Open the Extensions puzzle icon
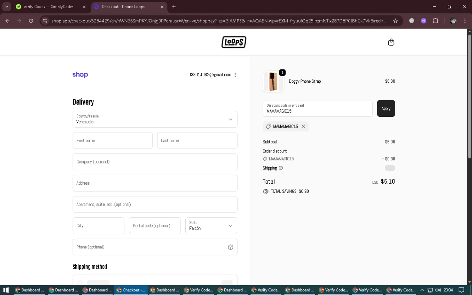Screen dimensions: 472x295 click(x=435, y=21)
